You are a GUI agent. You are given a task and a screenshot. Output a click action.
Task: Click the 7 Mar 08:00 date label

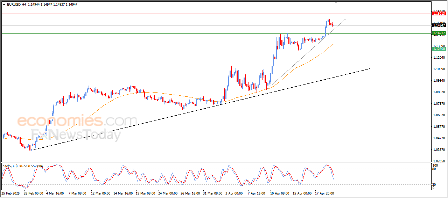click(77, 193)
